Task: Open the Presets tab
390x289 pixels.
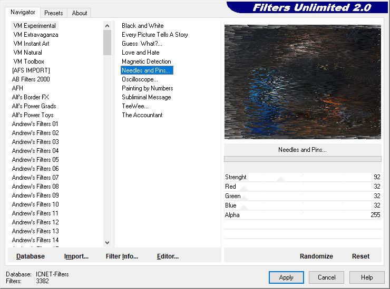Action: point(53,13)
